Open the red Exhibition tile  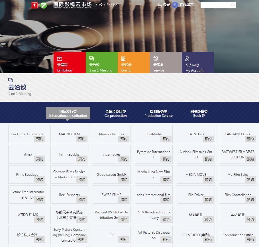tap(70, 63)
